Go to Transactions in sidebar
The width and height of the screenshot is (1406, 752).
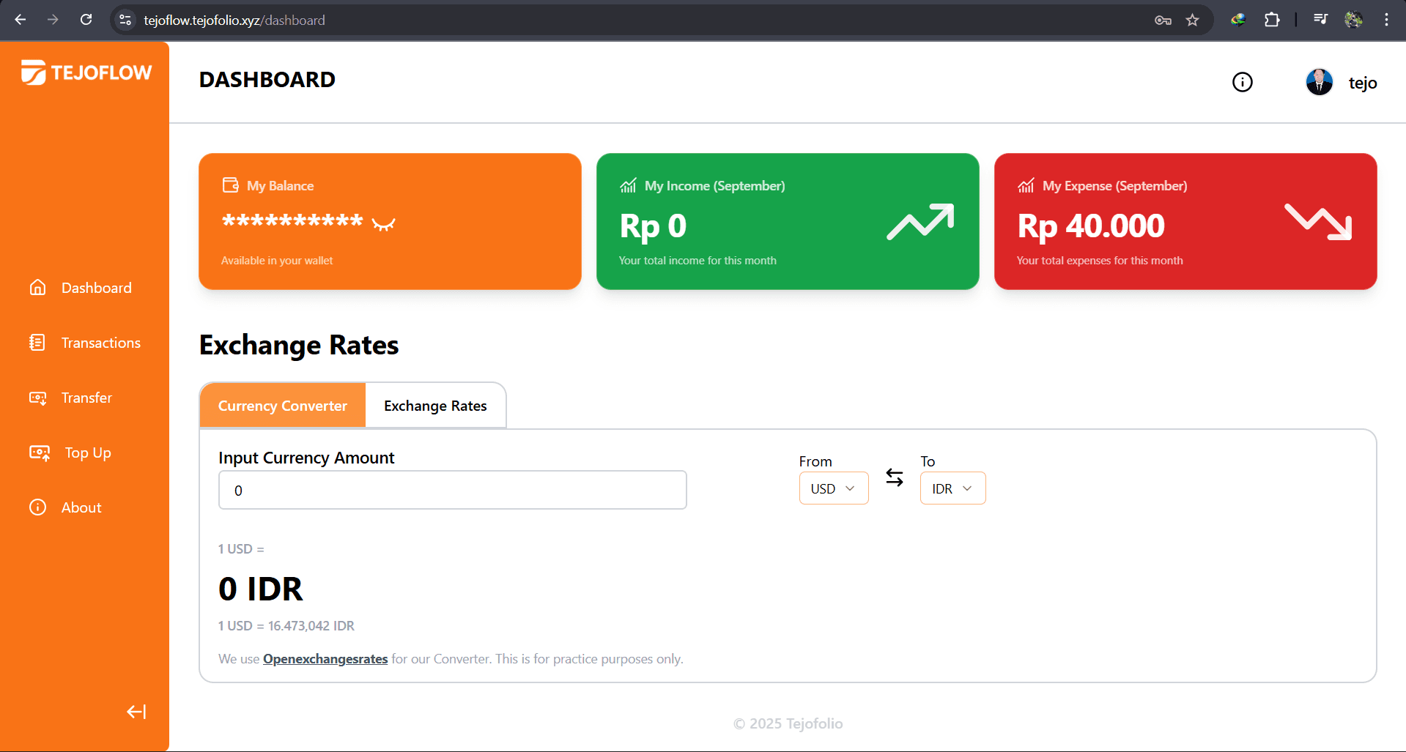click(x=100, y=343)
